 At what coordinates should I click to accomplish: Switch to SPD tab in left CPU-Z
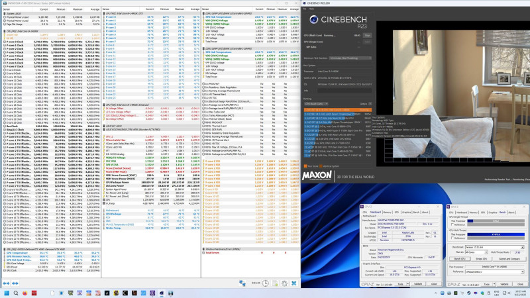[x=397, y=212]
